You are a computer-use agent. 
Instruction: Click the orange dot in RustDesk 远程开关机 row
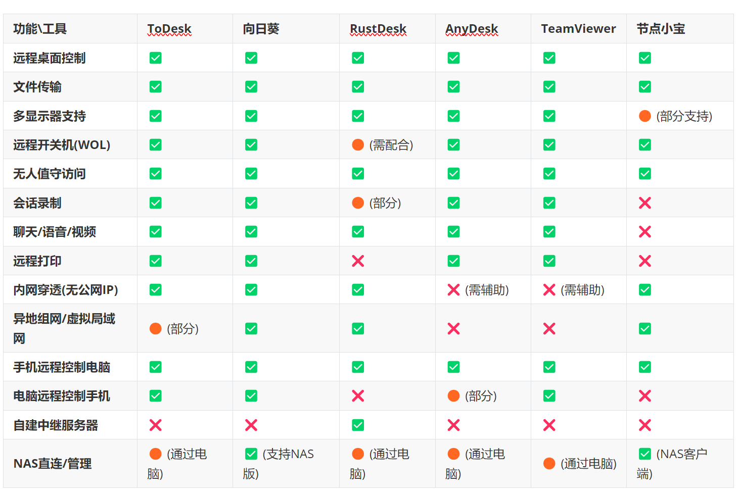click(358, 145)
